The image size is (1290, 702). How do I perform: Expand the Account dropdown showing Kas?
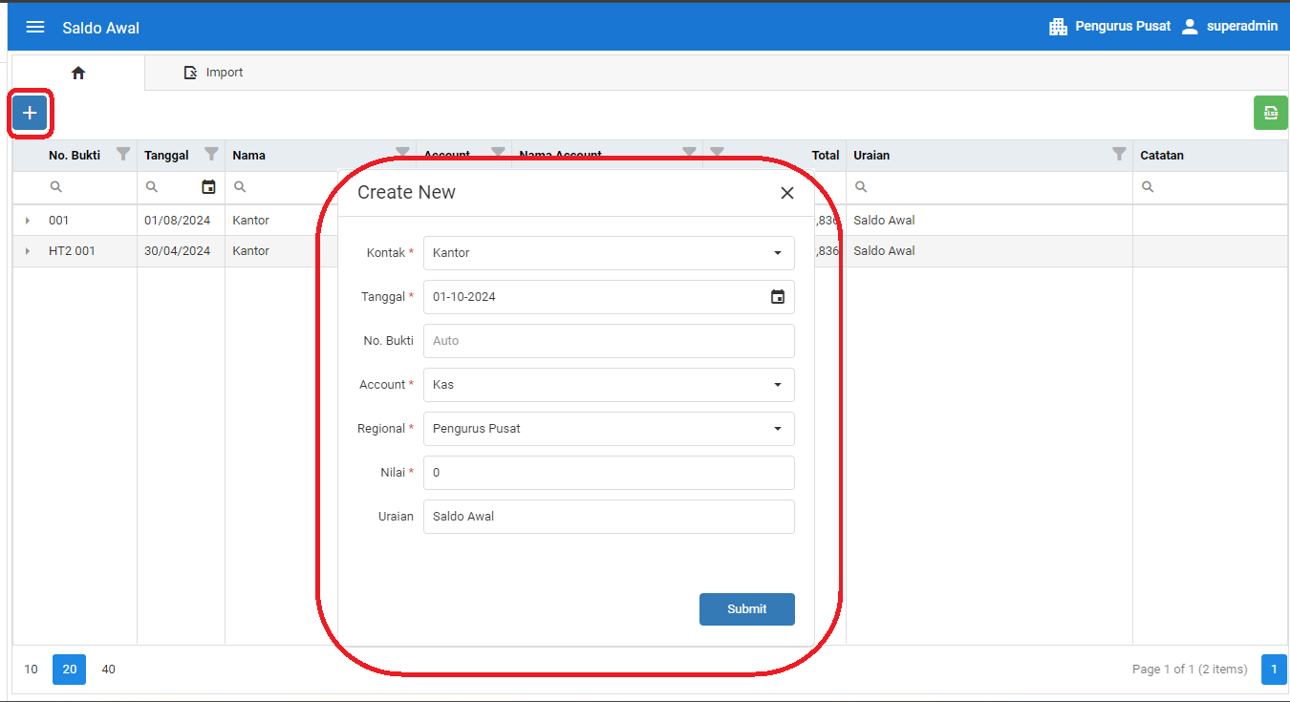point(777,385)
